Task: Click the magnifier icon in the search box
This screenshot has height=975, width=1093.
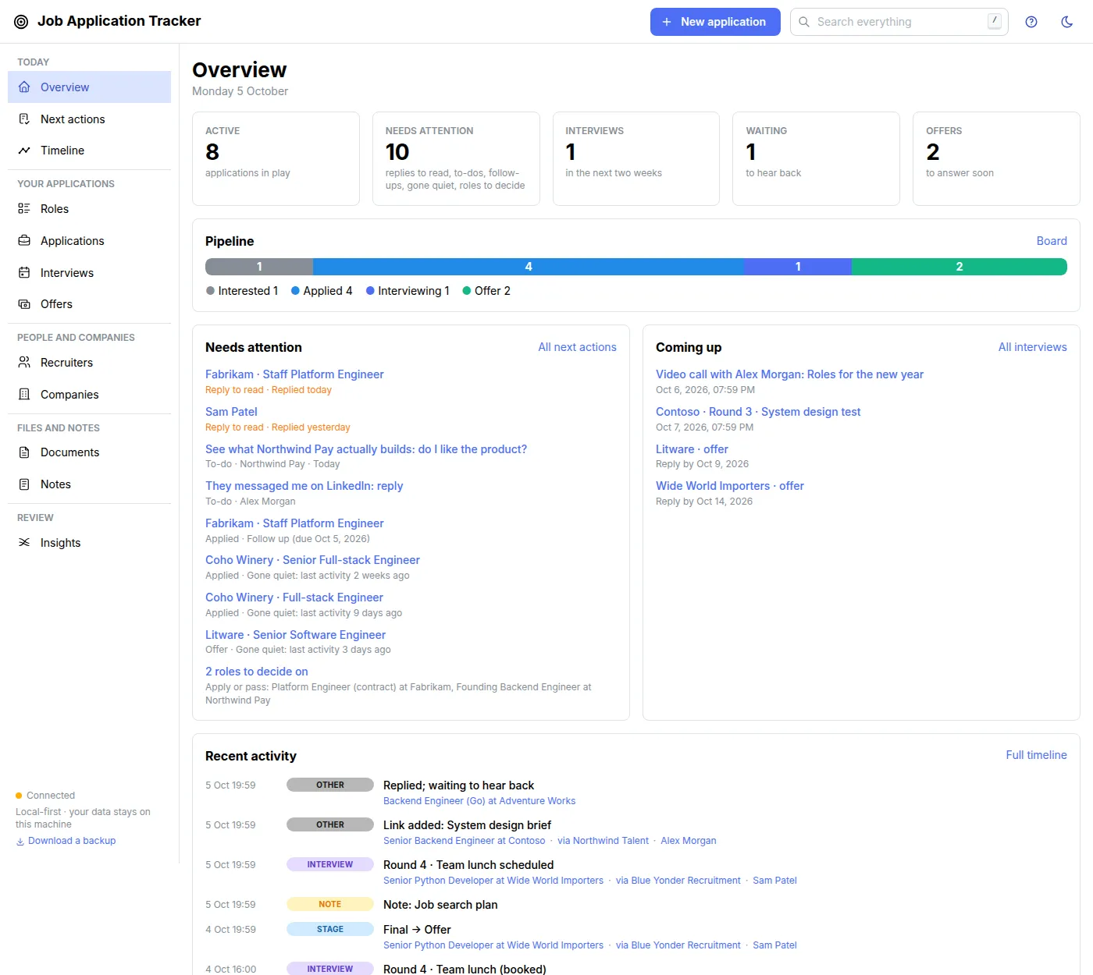Action: (x=804, y=22)
